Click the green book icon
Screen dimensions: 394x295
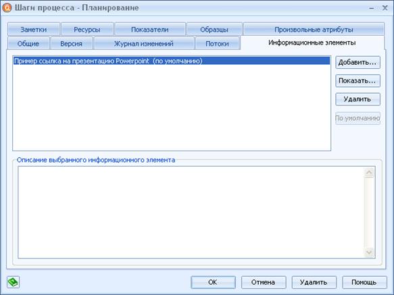pyautogui.click(x=13, y=282)
